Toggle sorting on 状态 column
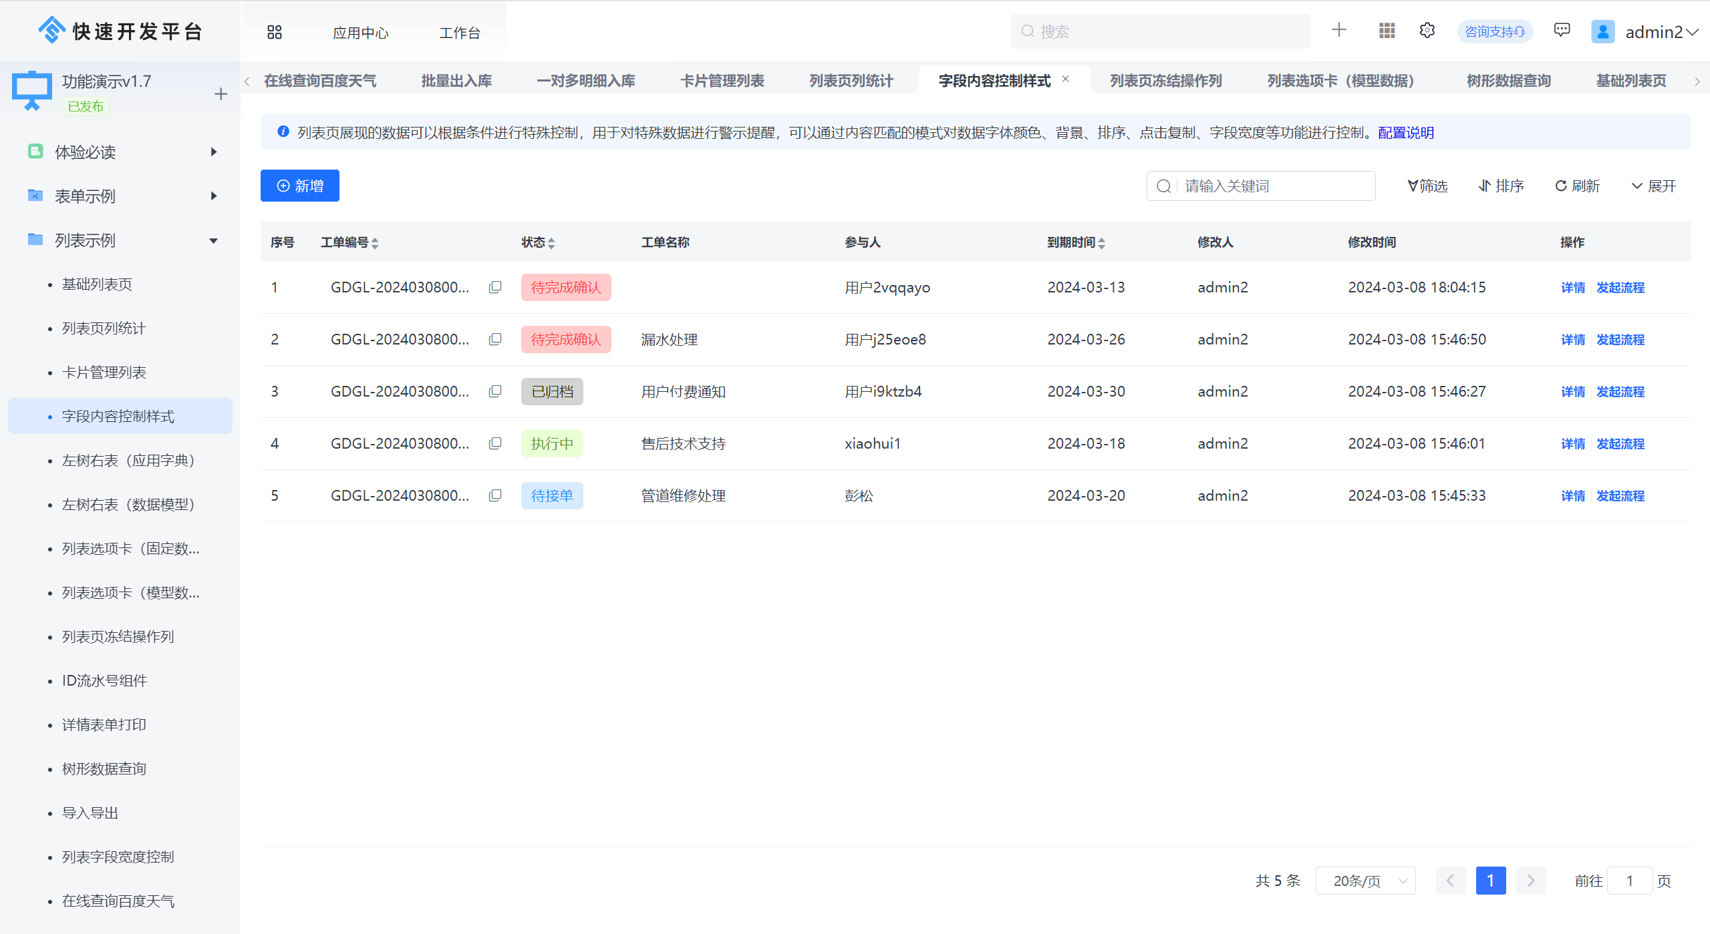Screen dimensions: 1710x934 (551, 243)
